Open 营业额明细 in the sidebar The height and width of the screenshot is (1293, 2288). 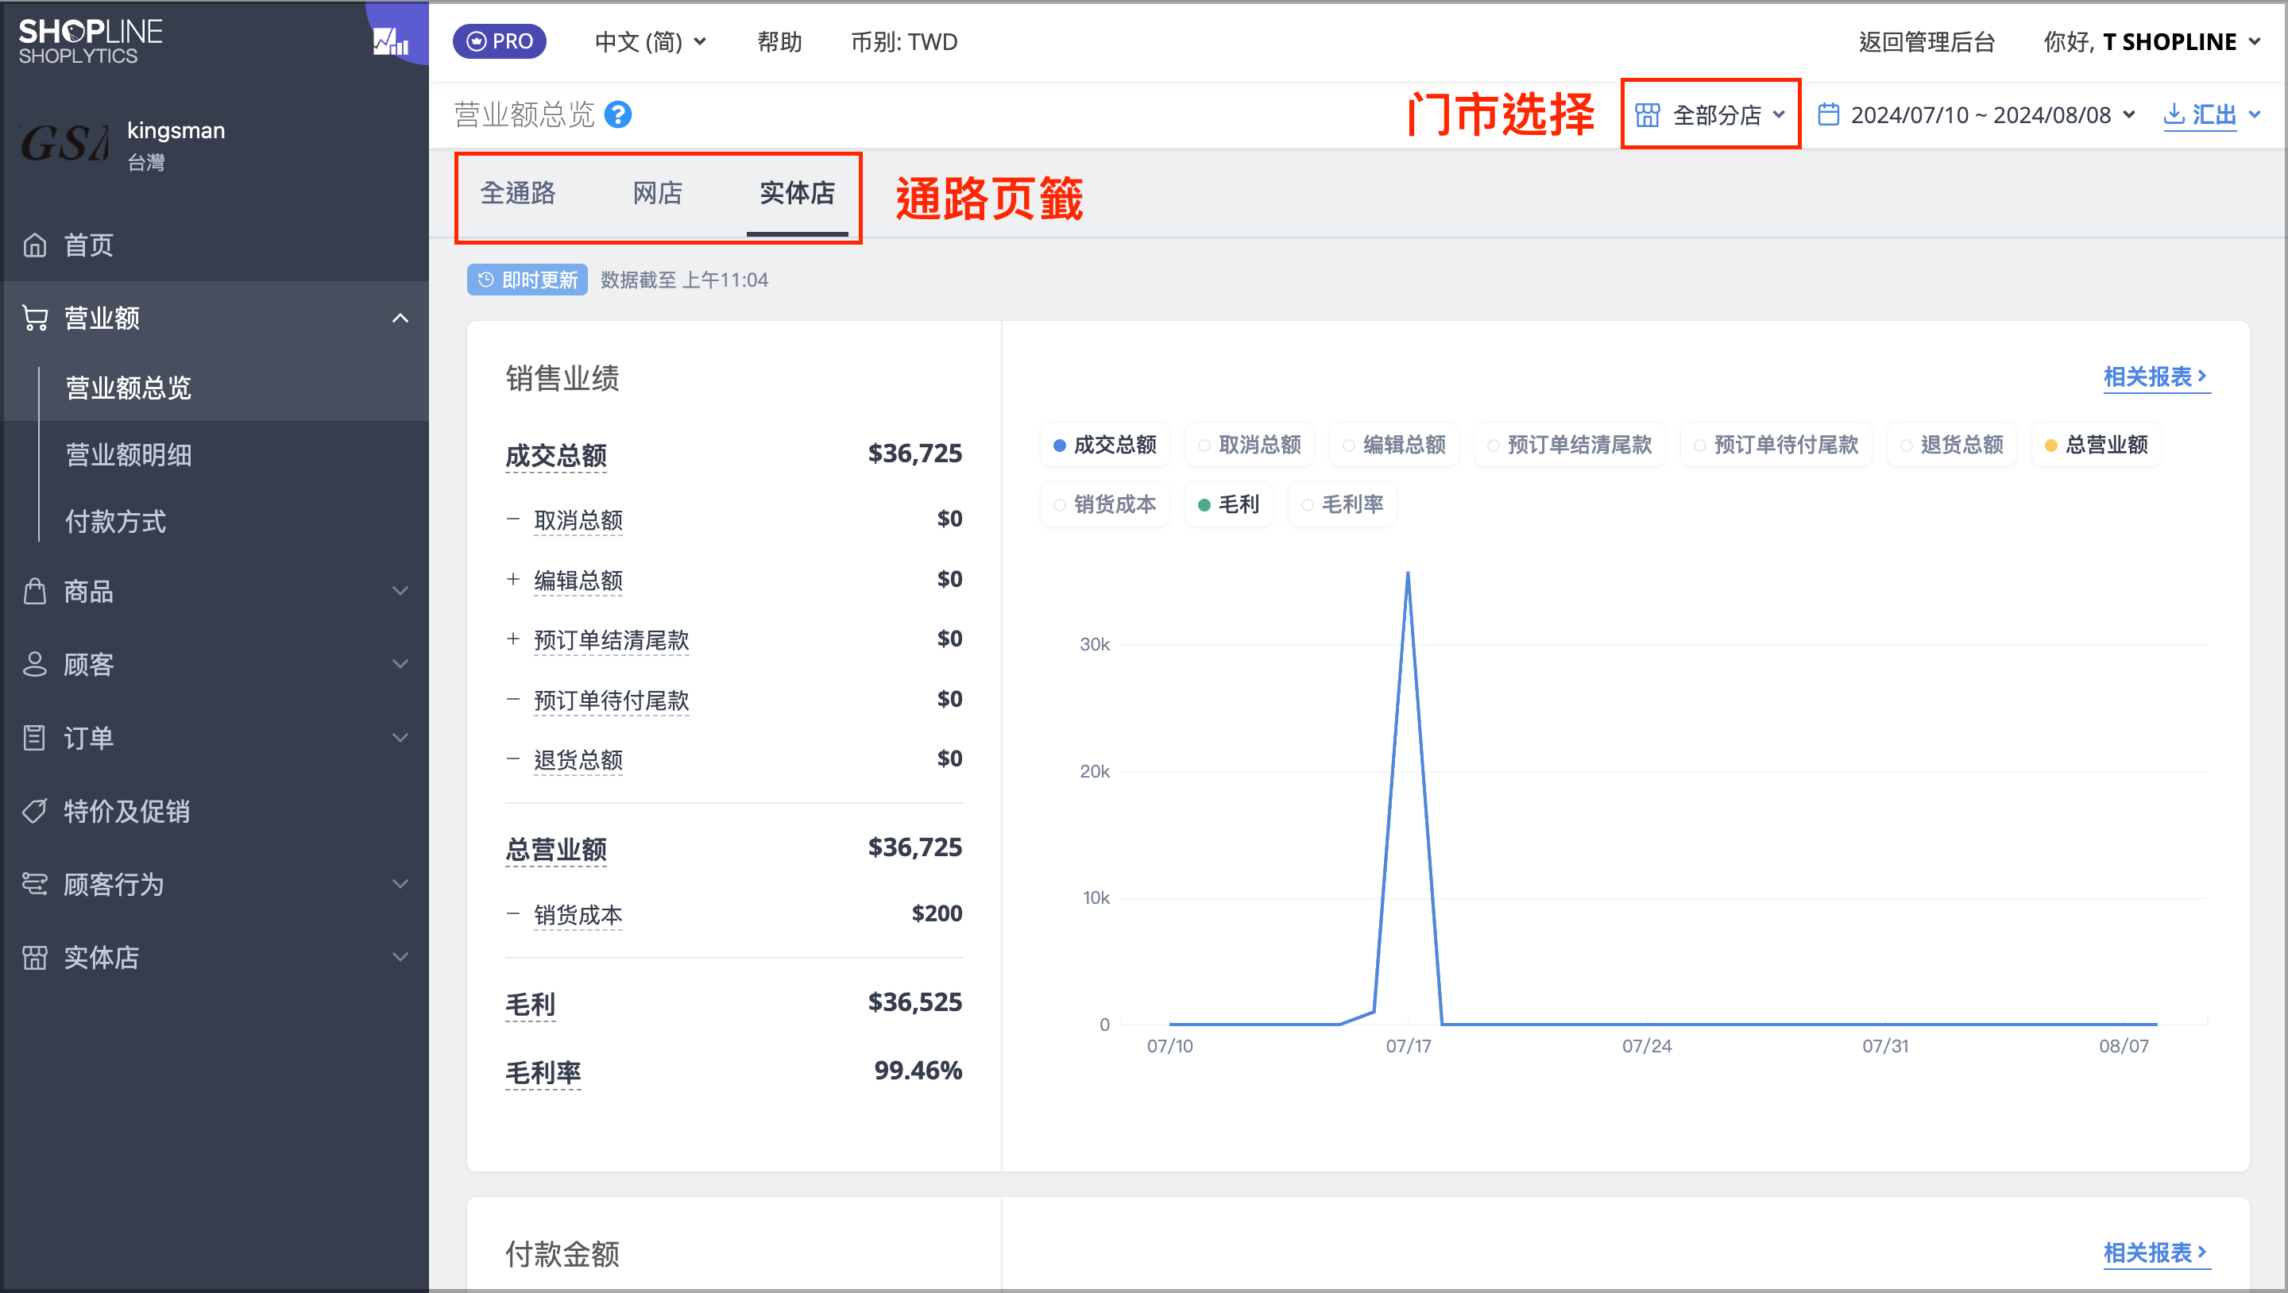[129, 454]
